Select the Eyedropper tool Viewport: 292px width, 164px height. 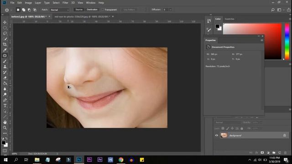point(5,50)
